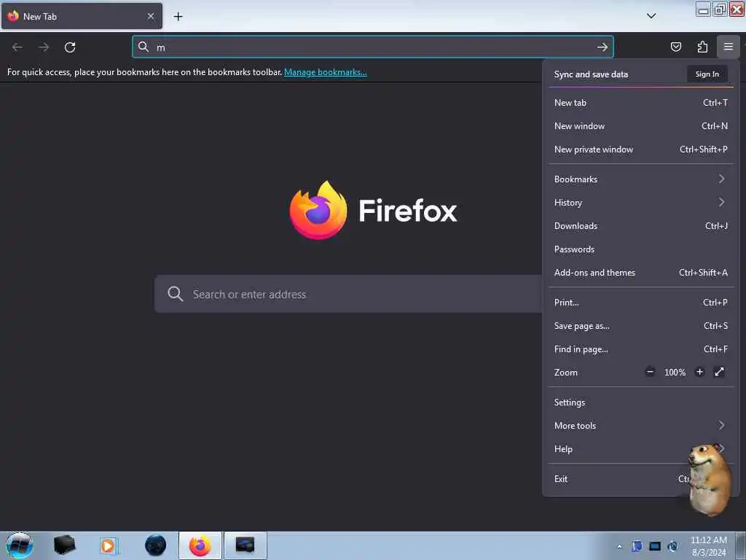Open the List all tabs chevron
The height and width of the screenshot is (560, 746).
point(651,16)
